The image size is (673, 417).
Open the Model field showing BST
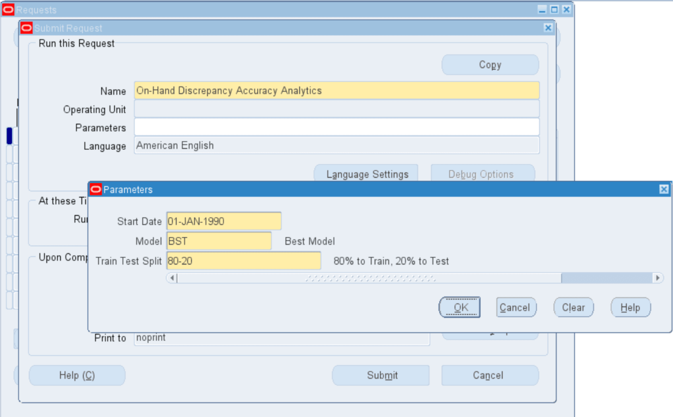[x=219, y=241]
